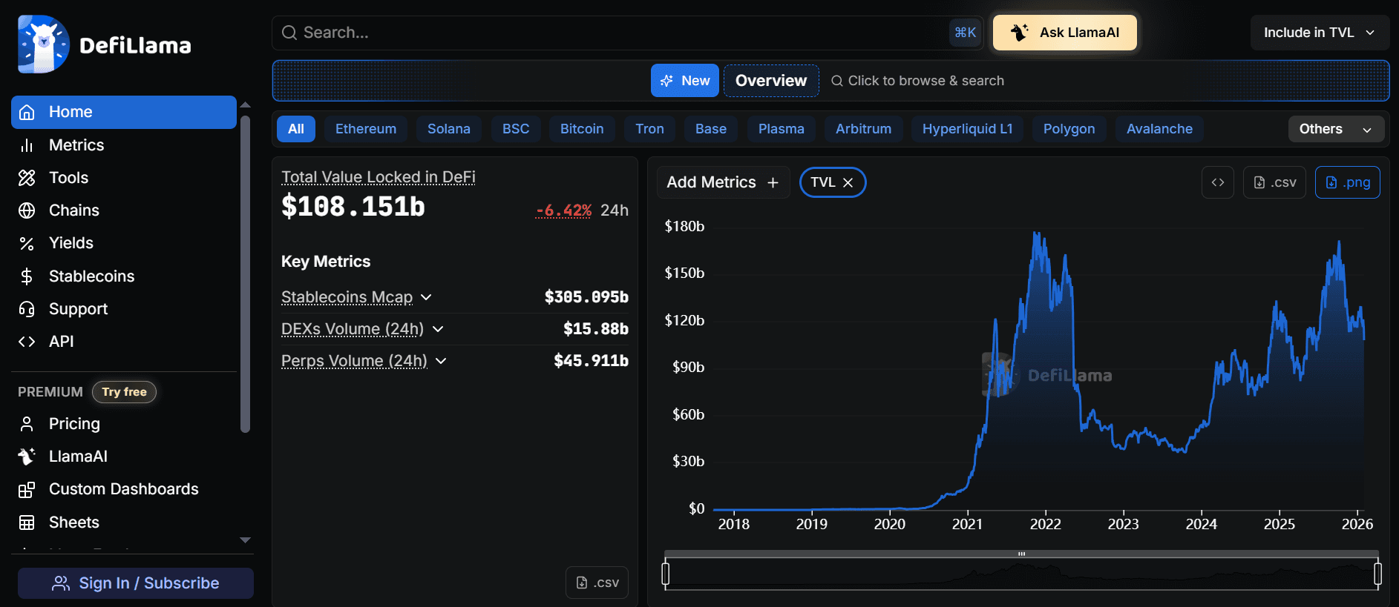The height and width of the screenshot is (607, 1399).
Task: Click the right handle of chart range slider
Action: tap(1377, 574)
